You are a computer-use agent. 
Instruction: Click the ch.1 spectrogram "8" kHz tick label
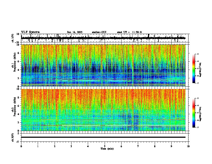18,53
